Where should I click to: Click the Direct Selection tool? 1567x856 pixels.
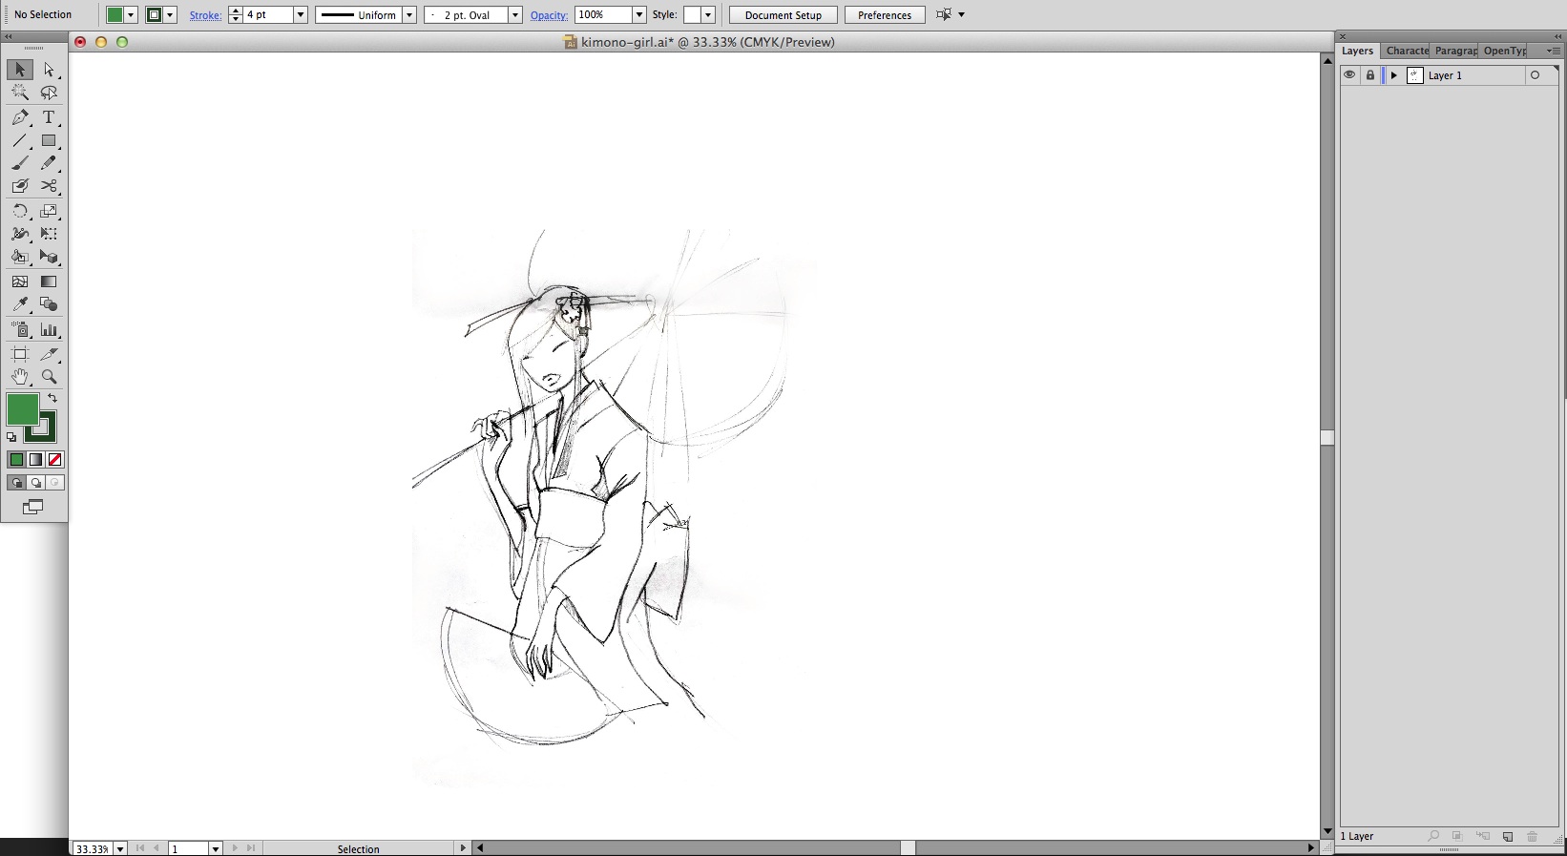pos(49,70)
